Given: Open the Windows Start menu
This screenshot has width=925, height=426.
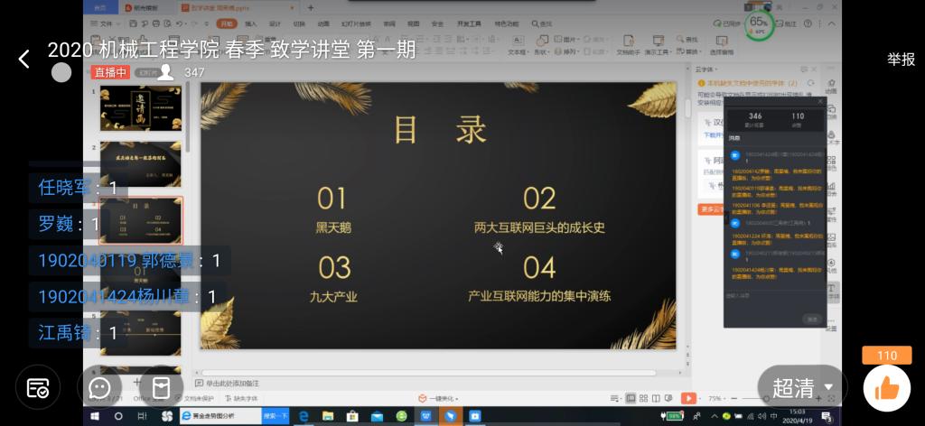Looking at the screenshot, I should (x=94, y=416).
